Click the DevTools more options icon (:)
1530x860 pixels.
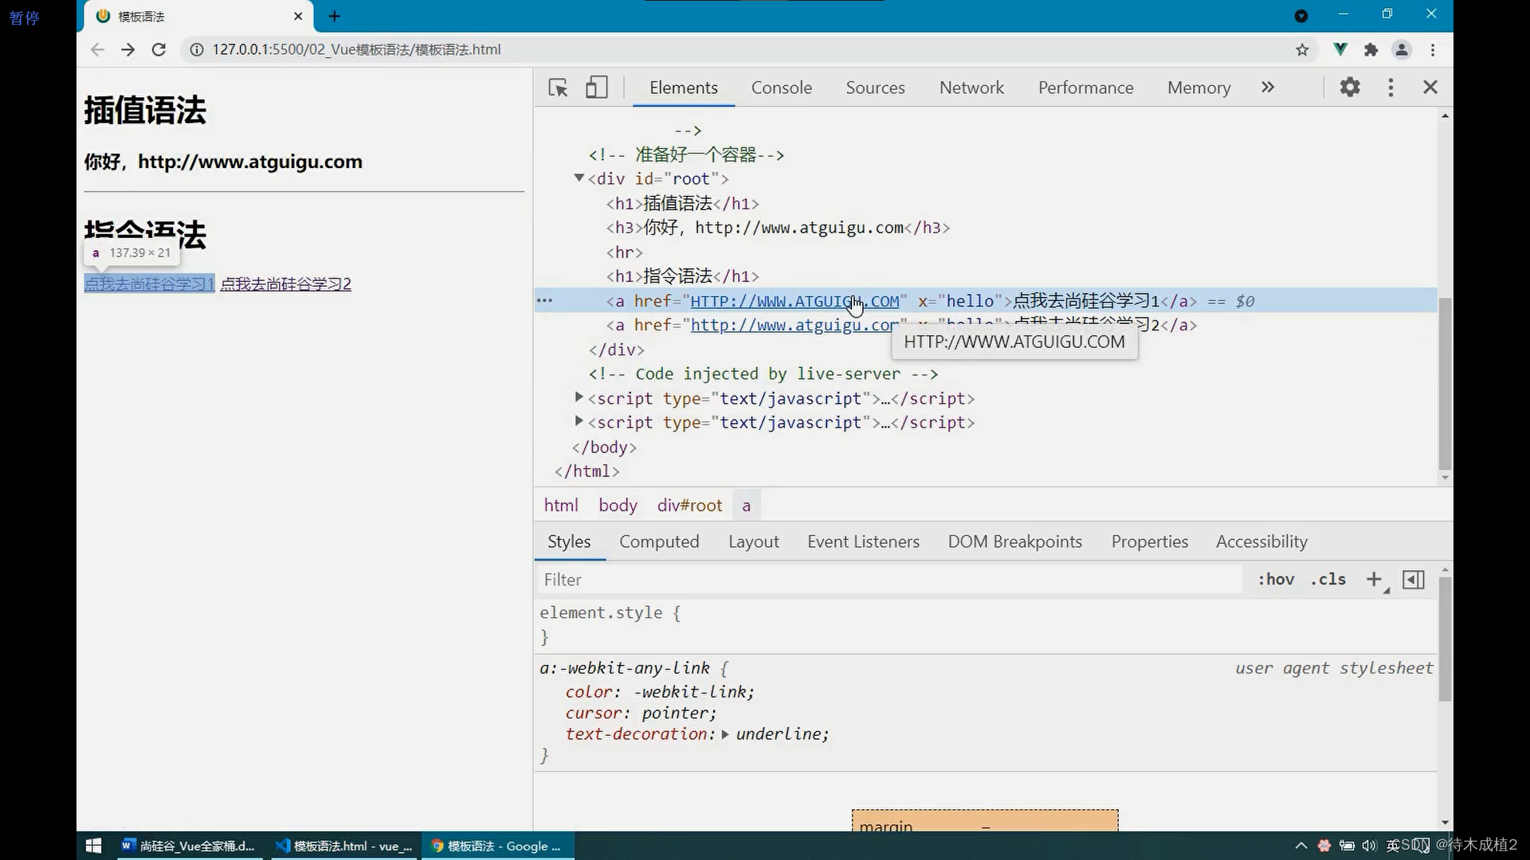tap(1391, 87)
